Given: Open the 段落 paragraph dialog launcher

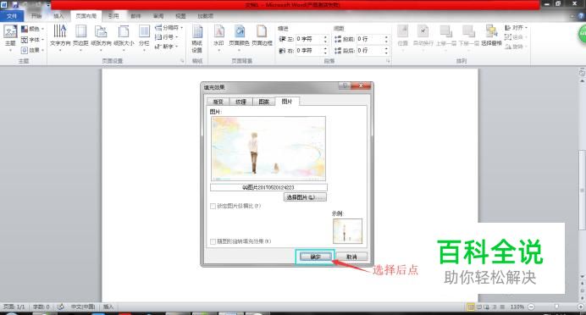Looking at the screenshot, I should (388, 61).
